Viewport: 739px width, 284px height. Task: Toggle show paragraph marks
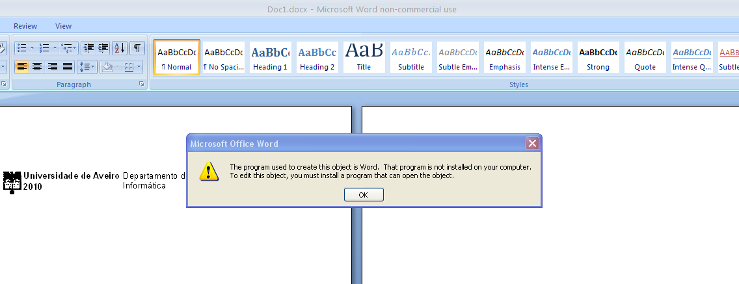(137, 47)
